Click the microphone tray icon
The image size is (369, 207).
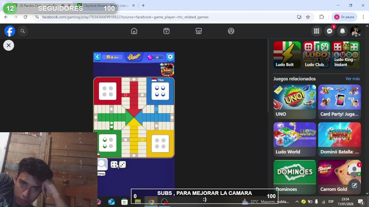point(317,202)
